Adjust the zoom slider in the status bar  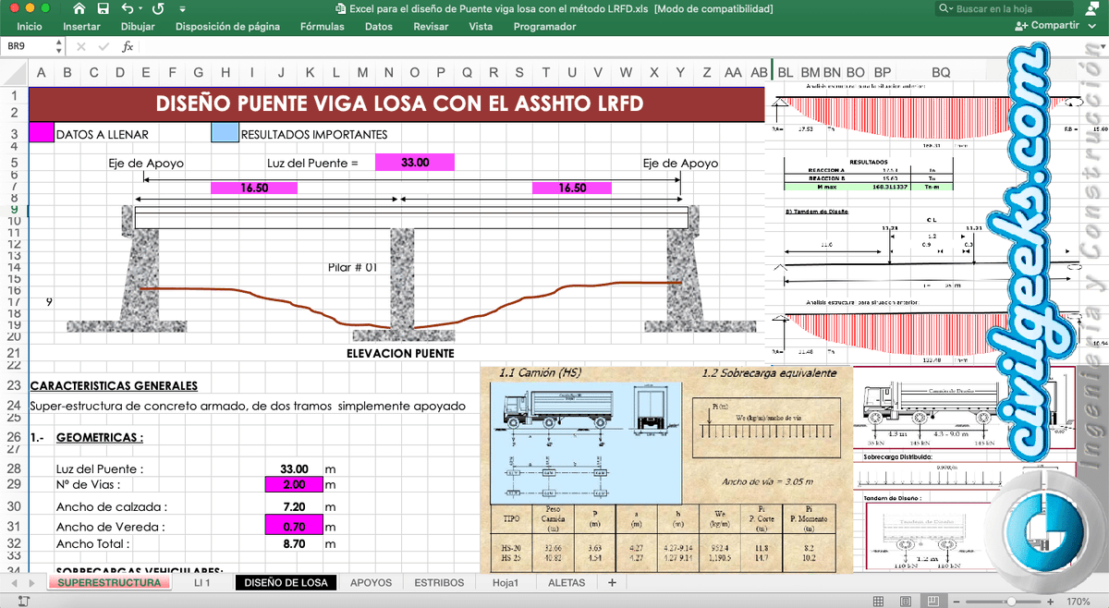(1012, 601)
